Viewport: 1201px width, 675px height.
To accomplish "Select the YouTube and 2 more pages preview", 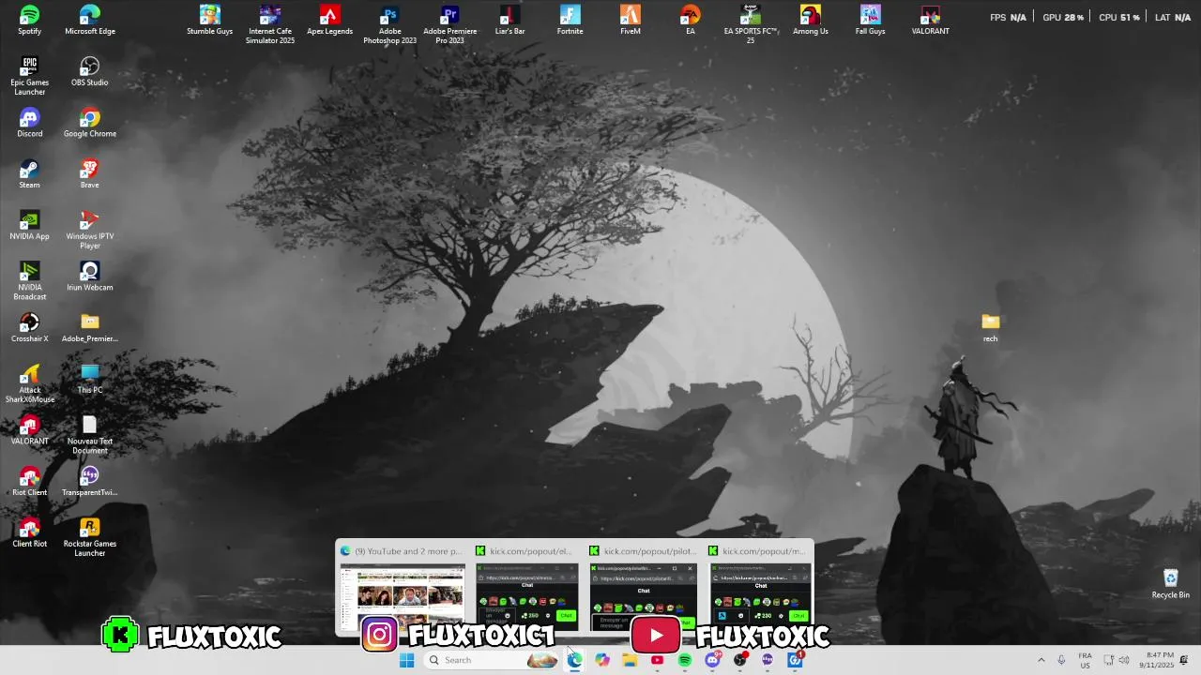I will click(x=402, y=588).
